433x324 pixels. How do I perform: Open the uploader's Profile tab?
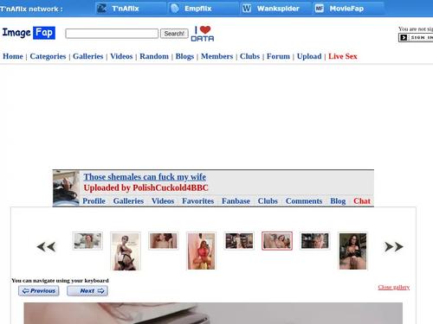pos(94,200)
